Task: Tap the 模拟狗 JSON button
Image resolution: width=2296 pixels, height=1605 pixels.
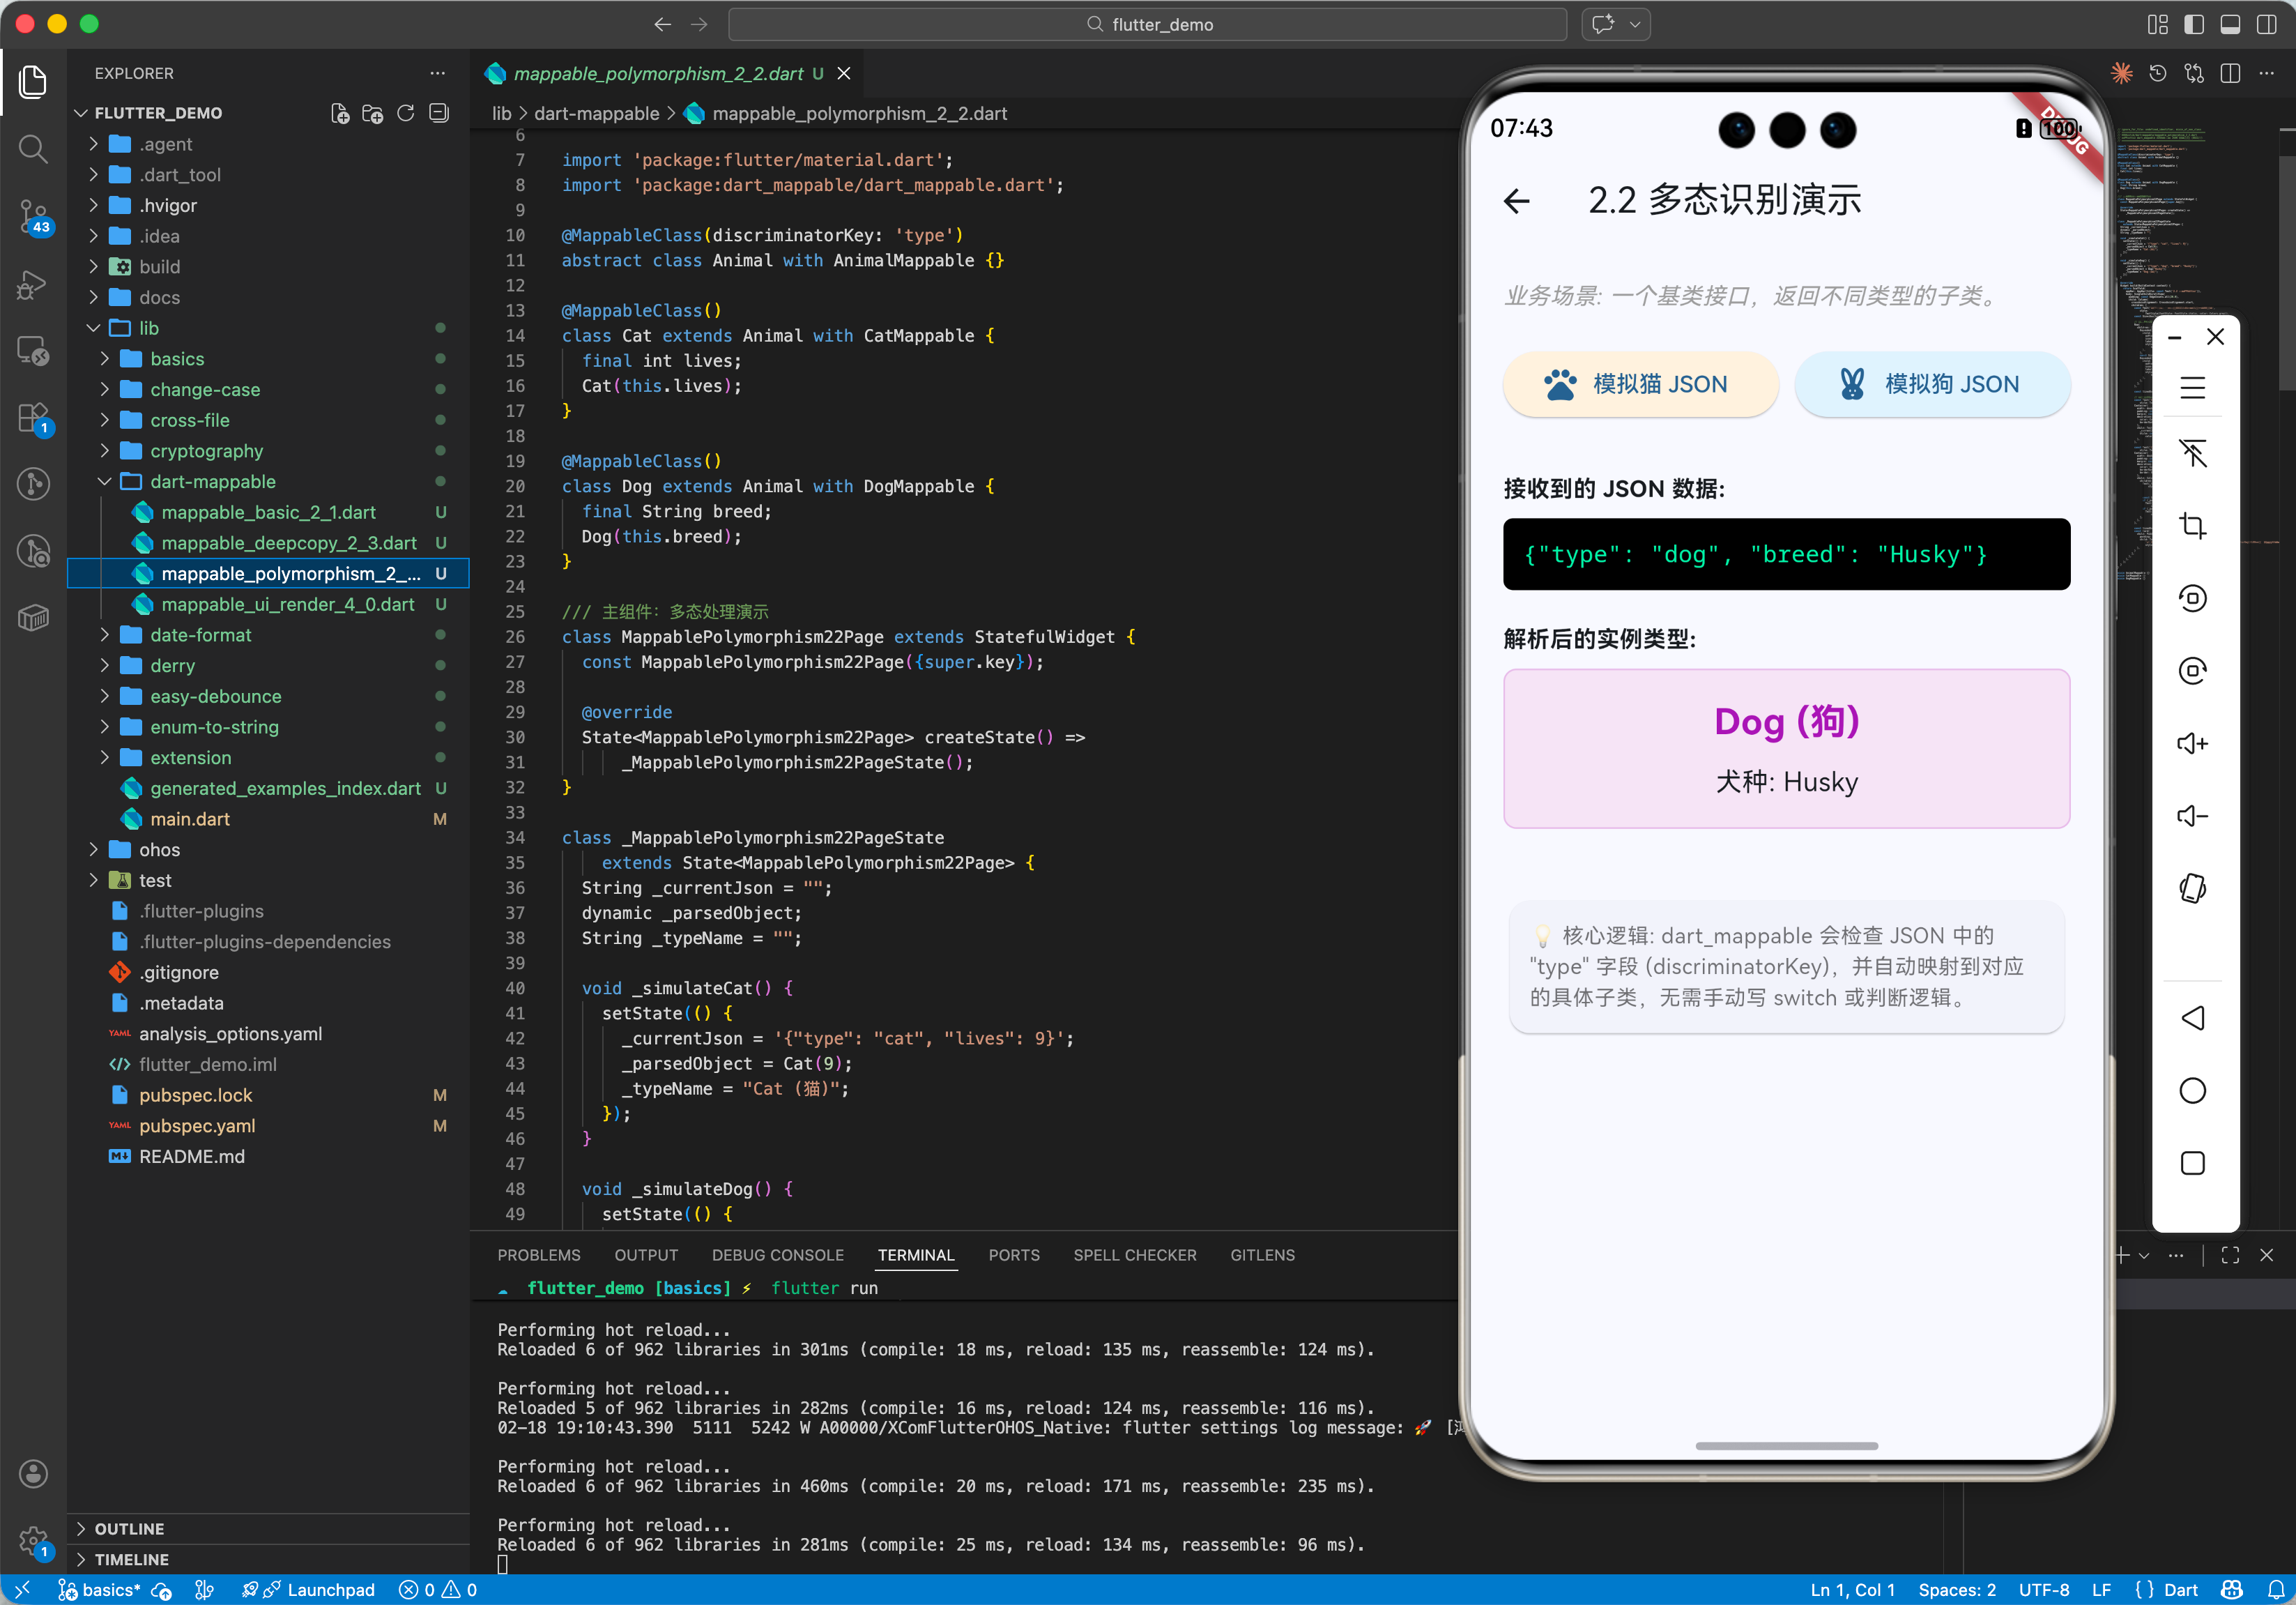Action: [1932, 384]
